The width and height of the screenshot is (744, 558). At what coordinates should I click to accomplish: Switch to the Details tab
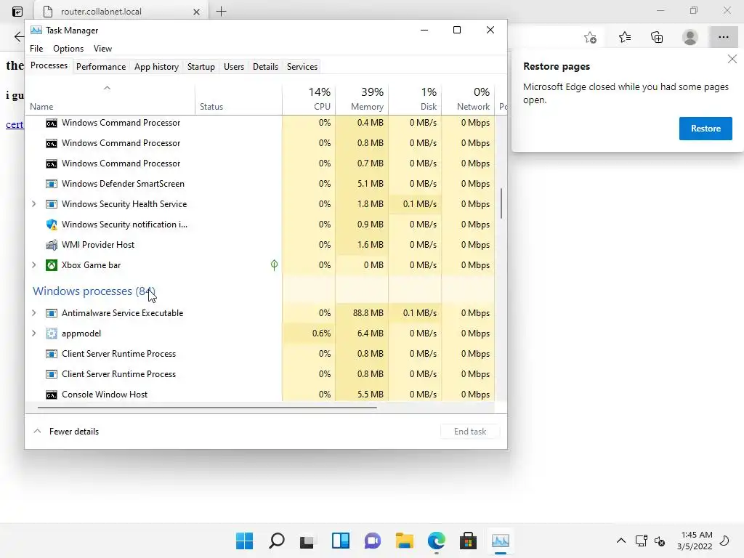tap(265, 67)
